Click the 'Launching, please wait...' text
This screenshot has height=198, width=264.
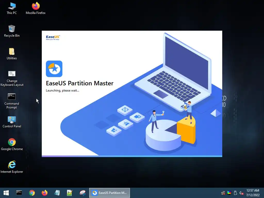coord(62,90)
